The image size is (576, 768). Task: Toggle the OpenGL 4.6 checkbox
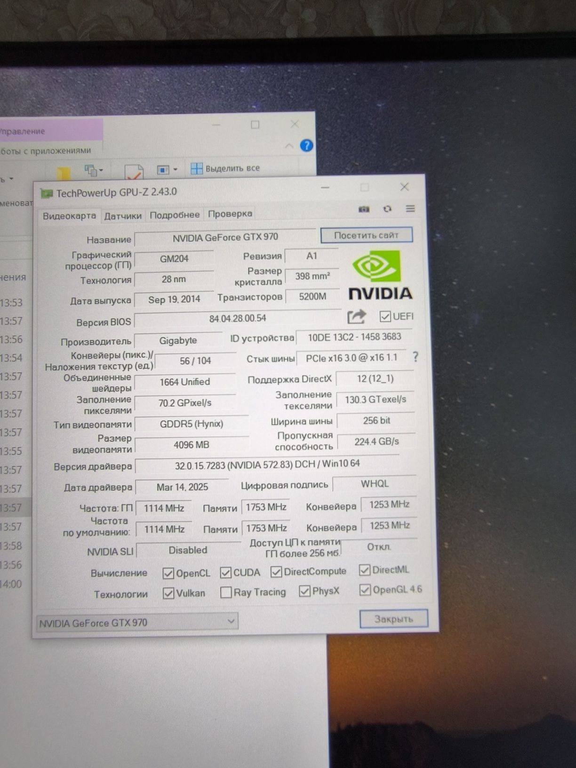pyautogui.click(x=365, y=590)
